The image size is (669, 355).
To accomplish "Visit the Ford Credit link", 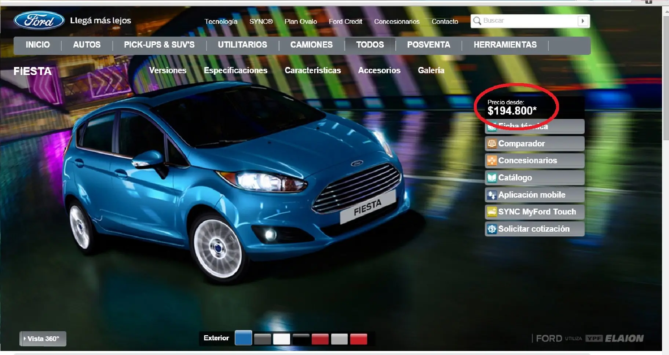I will pyautogui.click(x=346, y=22).
